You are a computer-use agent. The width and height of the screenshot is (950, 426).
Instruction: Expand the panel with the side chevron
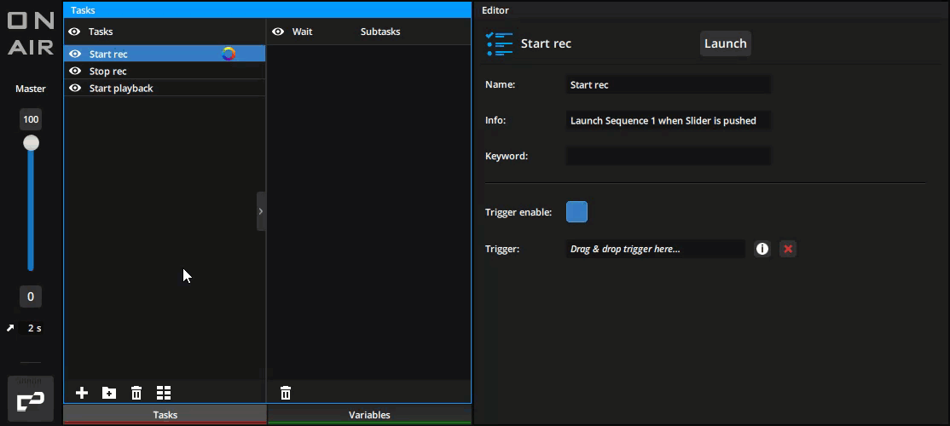[261, 211]
